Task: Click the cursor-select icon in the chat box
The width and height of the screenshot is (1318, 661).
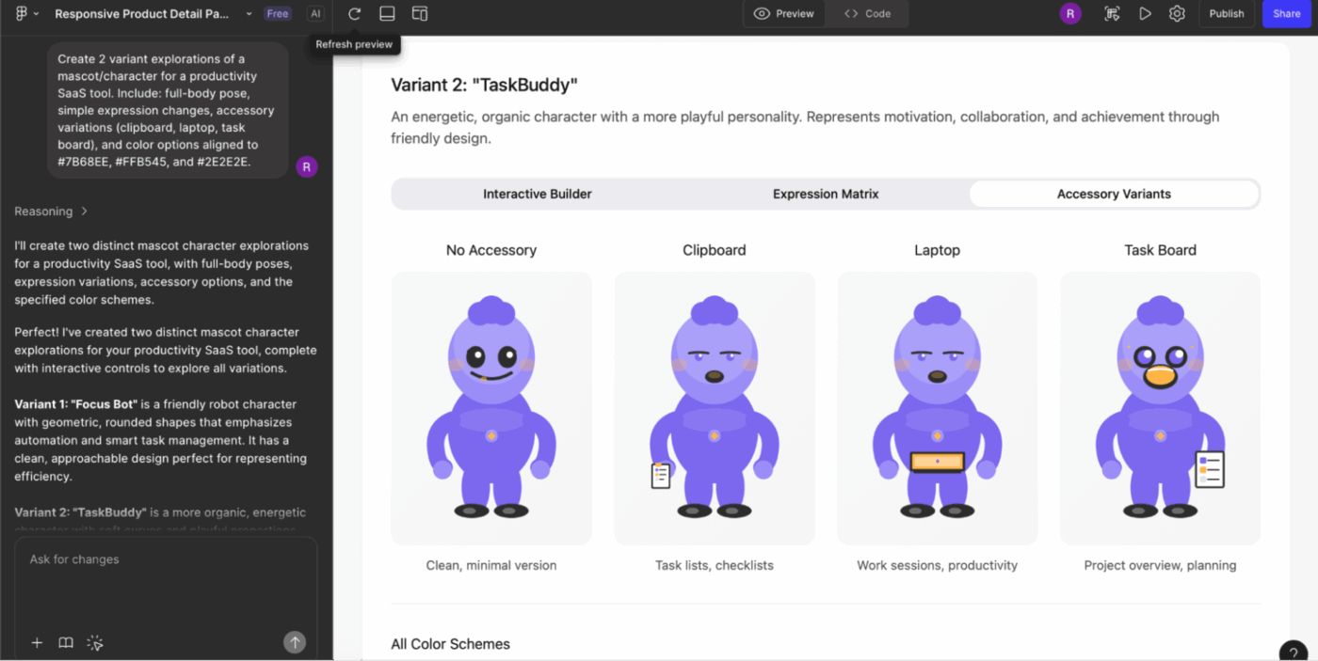Action: (94, 643)
